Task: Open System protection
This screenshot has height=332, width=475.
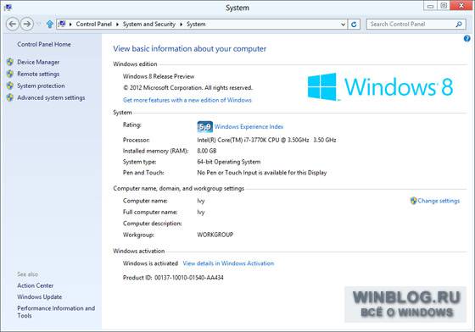Action: point(41,86)
